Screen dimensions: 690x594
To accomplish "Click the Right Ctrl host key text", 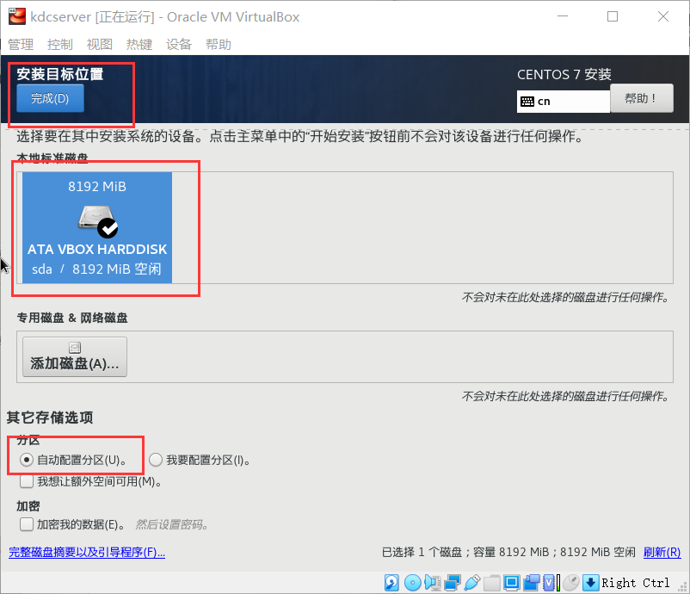I will [x=635, y=583].
